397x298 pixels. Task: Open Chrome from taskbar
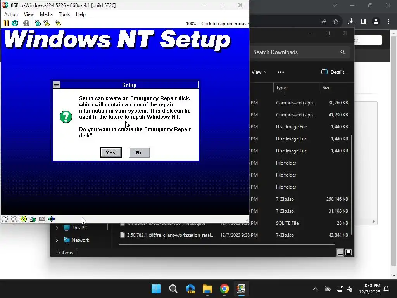[224, 289]
